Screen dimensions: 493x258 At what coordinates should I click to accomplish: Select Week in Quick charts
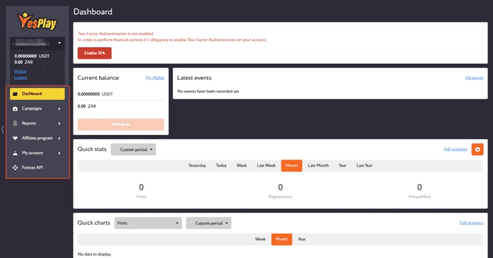pos(260,240)
